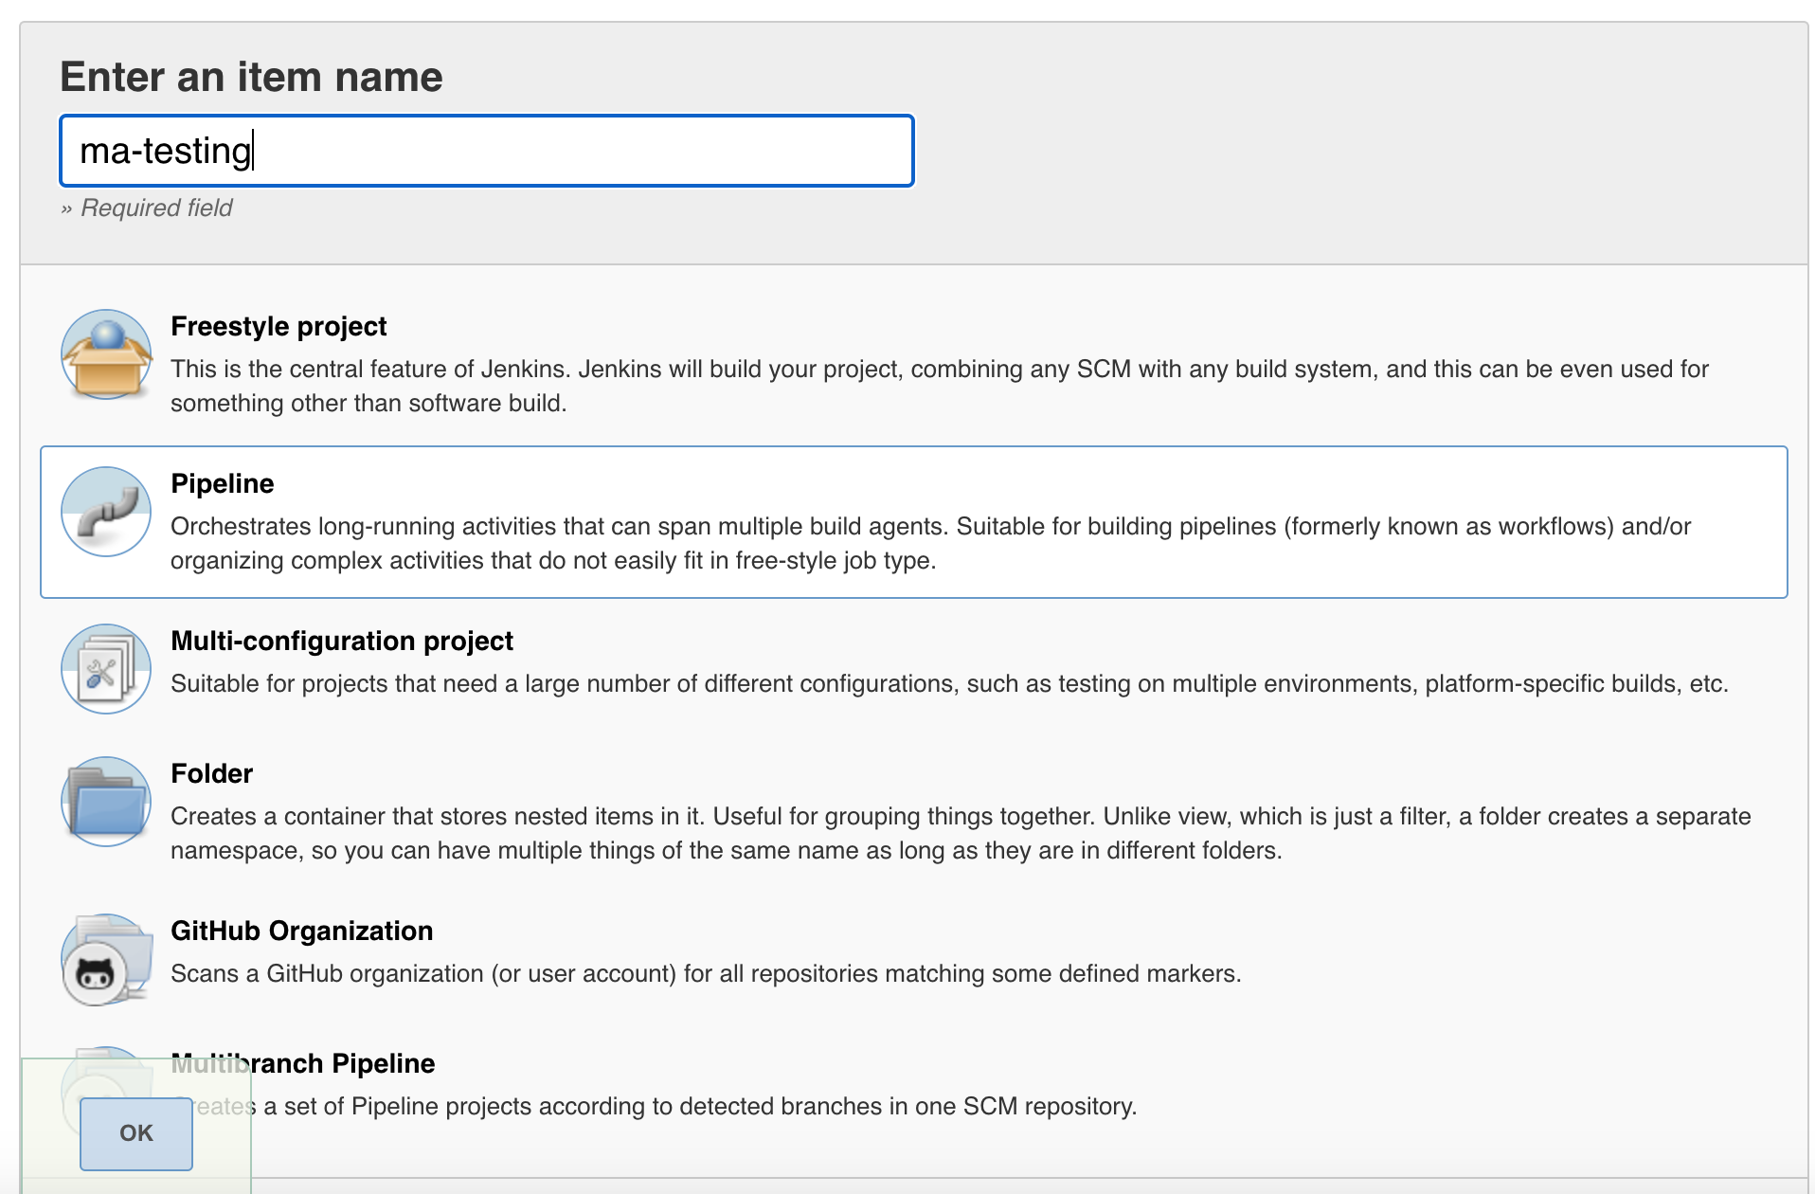
Task: Choose the Pipeline item type title
Action: click(223, 484)
